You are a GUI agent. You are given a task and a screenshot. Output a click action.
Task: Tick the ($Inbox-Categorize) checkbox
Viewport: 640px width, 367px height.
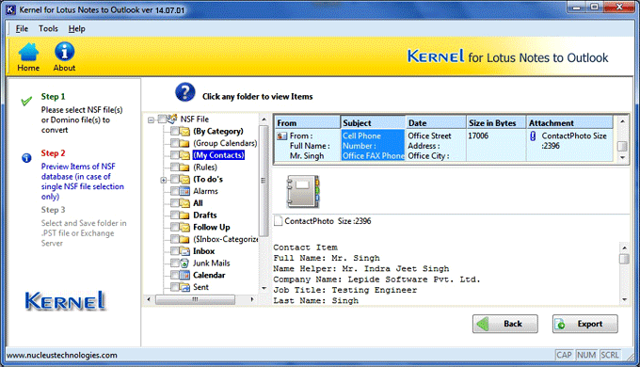[175, 239]
